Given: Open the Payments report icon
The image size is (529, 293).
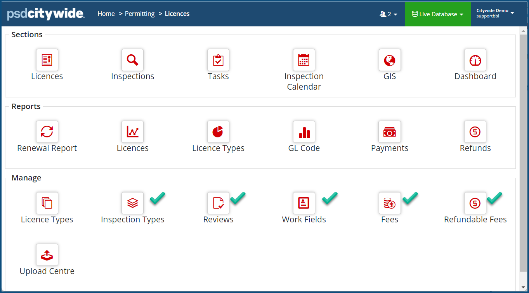Looking at the screenshot, I should tap(390, 132).
